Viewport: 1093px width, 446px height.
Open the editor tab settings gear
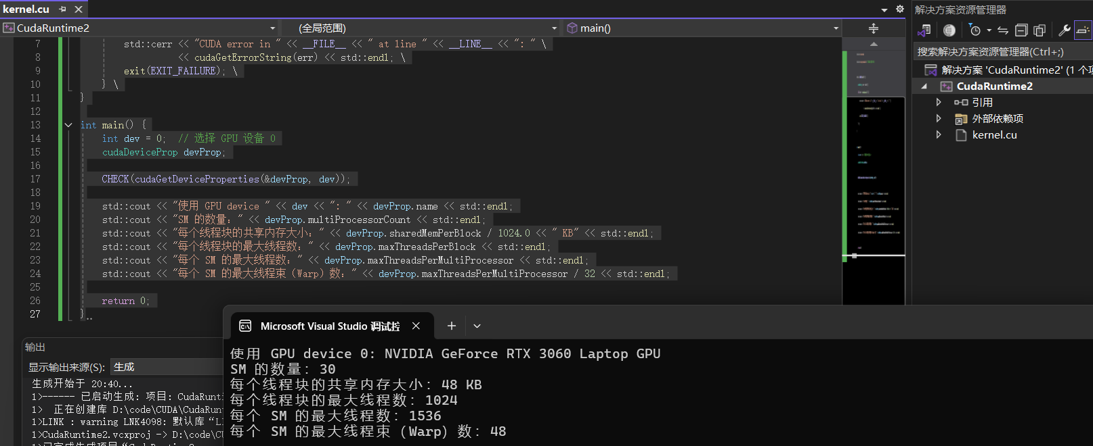pos(899,9)
